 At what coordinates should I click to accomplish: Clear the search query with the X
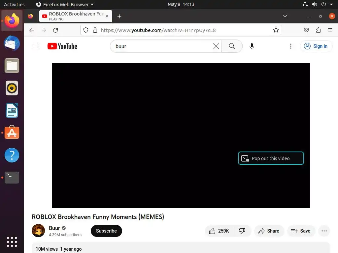point(216,46)
